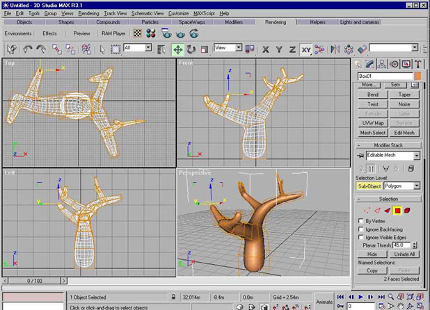Viewport: 430px width, 310px height.
Task: Click the Box01 object name field
Action: coord(383,76)
